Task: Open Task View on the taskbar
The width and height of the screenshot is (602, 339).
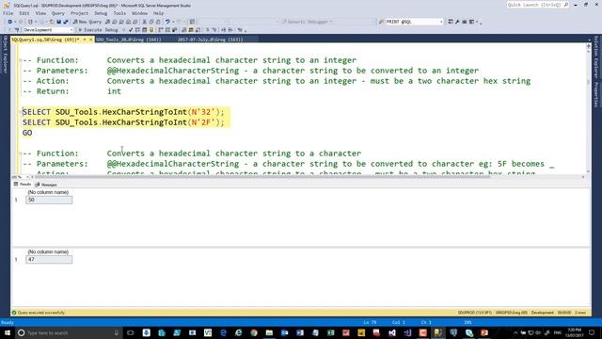Action: pyautogui.click(x=131, y=332)
